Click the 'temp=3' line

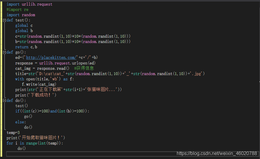tap(13, 132)
